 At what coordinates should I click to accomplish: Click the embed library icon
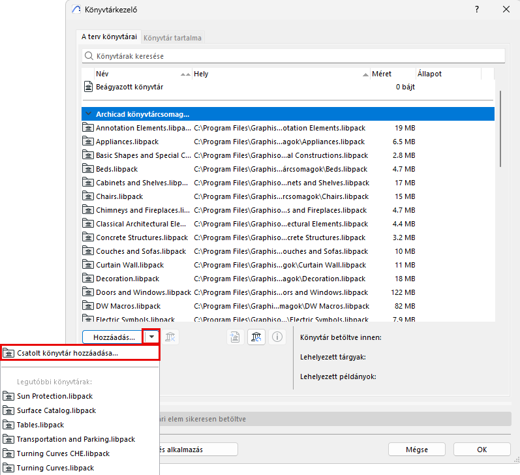235,337
